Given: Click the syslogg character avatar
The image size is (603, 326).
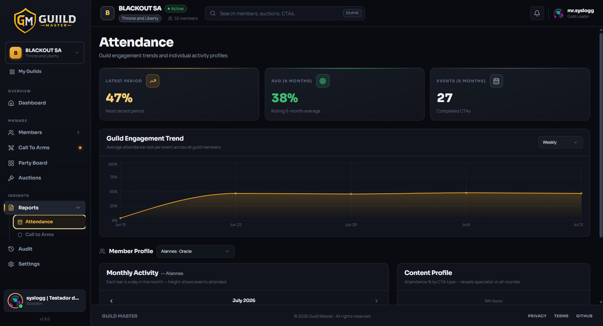Looking at the screenshot, I should (x=15, y=301).
